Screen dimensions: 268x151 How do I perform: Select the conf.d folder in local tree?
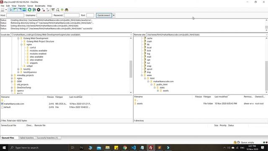click(33, 47)
